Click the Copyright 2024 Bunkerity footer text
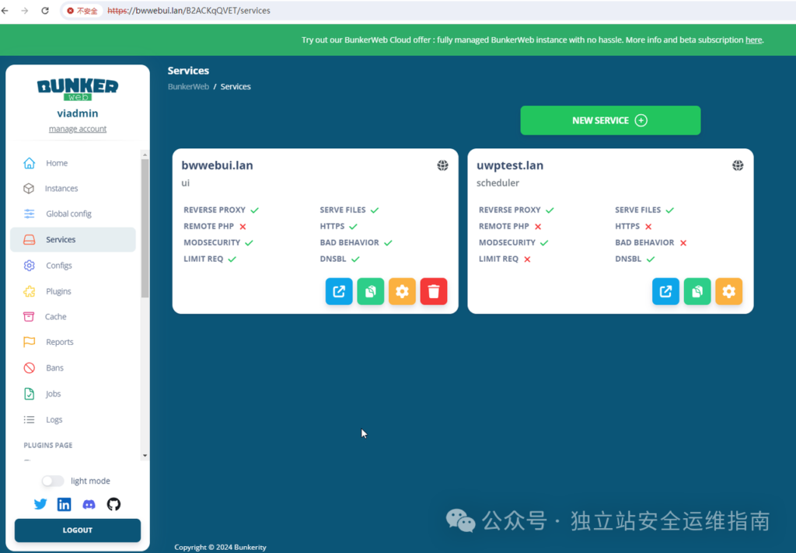The image size is (796, 553). pos(220,547)
